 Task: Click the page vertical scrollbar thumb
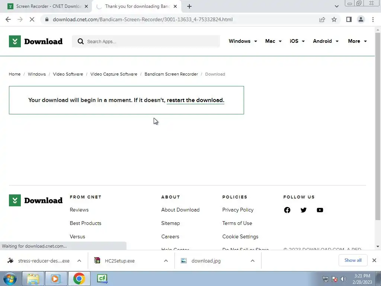pyautogui.click(x=378, y=127)
